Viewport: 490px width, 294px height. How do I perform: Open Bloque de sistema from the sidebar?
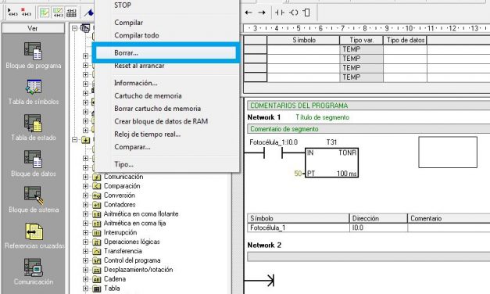pos(33,200)
